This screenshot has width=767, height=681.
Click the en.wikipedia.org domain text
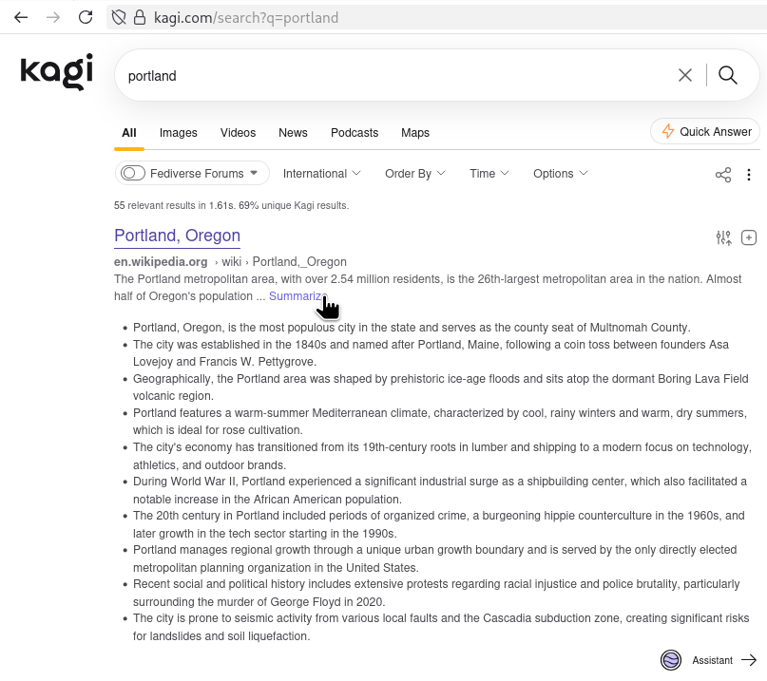(161, 262)
